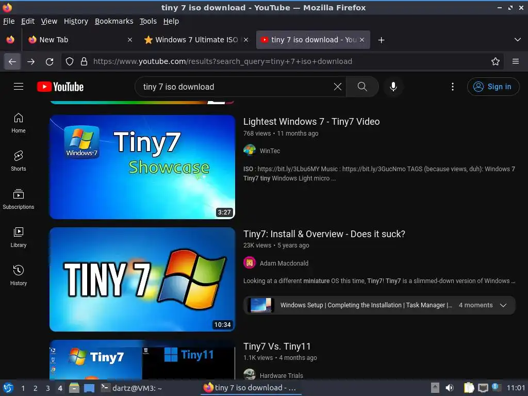Play the Tiny7 Showcase thumbnail
The height and width of the screenshot is (396, 528).
[142, 167]
